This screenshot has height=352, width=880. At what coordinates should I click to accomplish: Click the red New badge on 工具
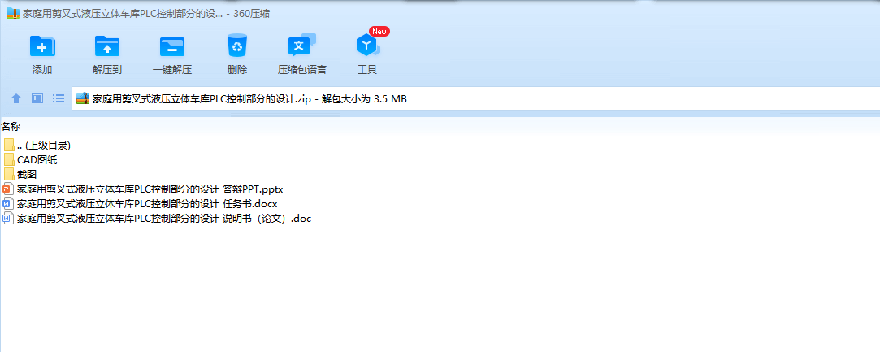pos(379,32)
